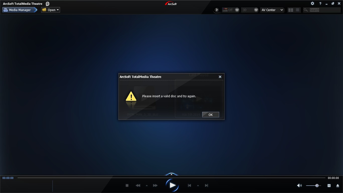Expand the toolbar with the arrow button
The height and width of the screenshot is (193, 343).
tap(217, 10)
